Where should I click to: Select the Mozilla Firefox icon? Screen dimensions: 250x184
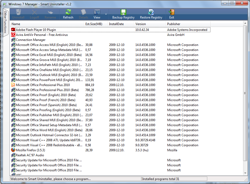13,150
